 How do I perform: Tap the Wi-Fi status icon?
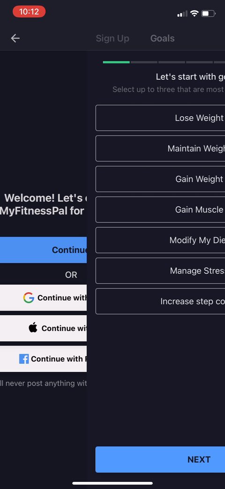click(195, 13)
